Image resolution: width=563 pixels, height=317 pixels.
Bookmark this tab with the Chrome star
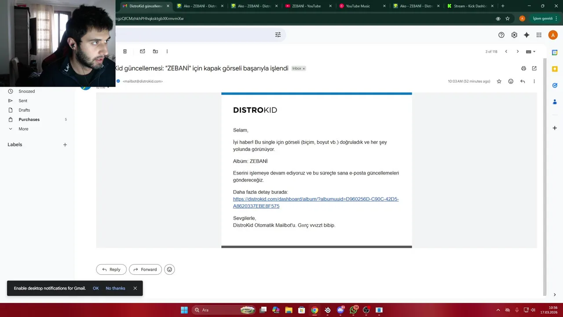508,18
